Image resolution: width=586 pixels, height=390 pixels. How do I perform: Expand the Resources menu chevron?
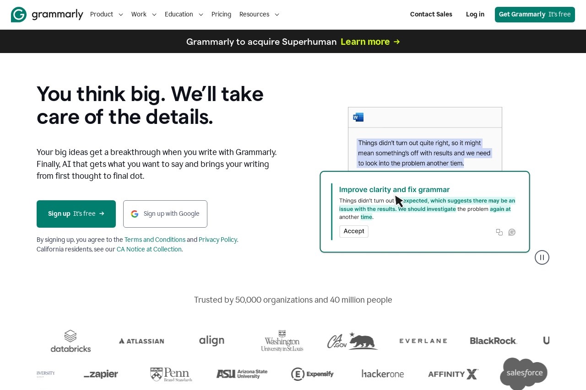coord(277,15)
